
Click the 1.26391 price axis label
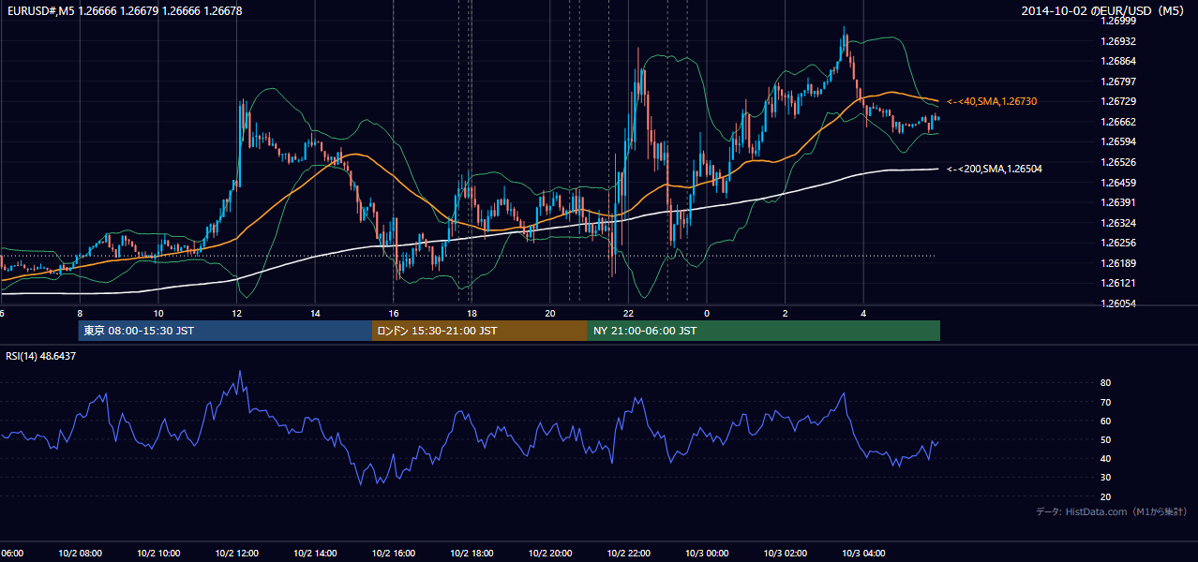pos(1118,202)
